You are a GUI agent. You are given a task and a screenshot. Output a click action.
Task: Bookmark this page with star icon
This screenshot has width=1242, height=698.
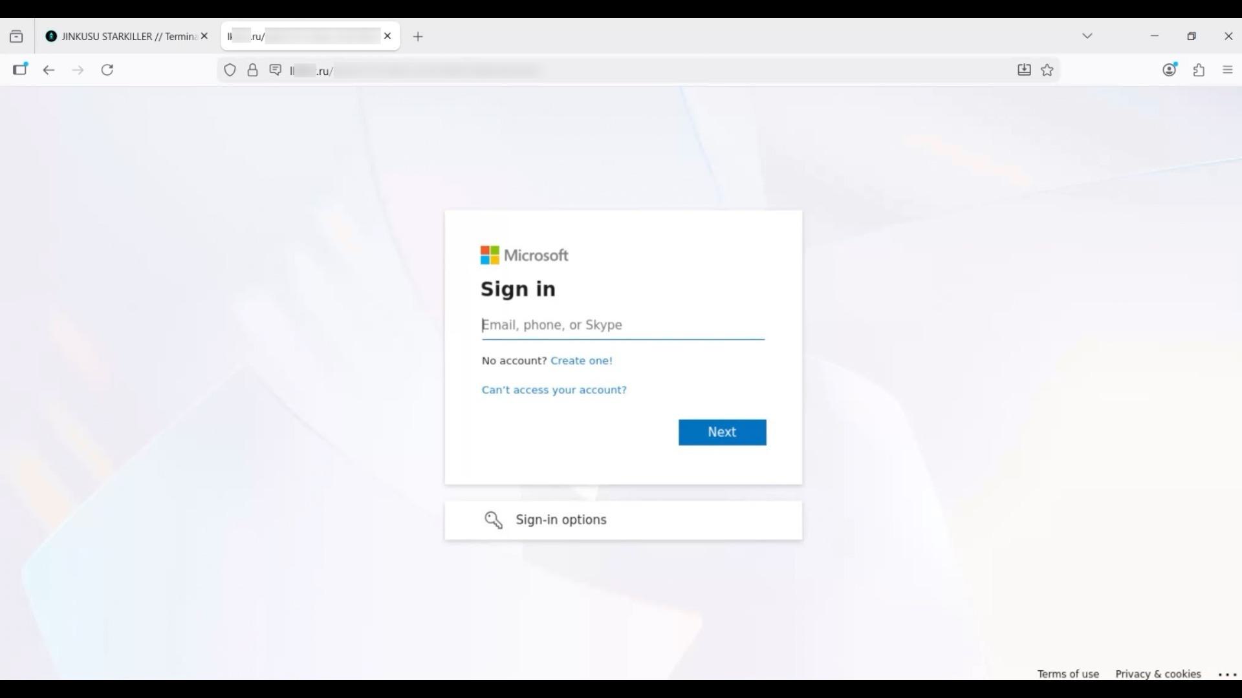(x=1047, y=70)
